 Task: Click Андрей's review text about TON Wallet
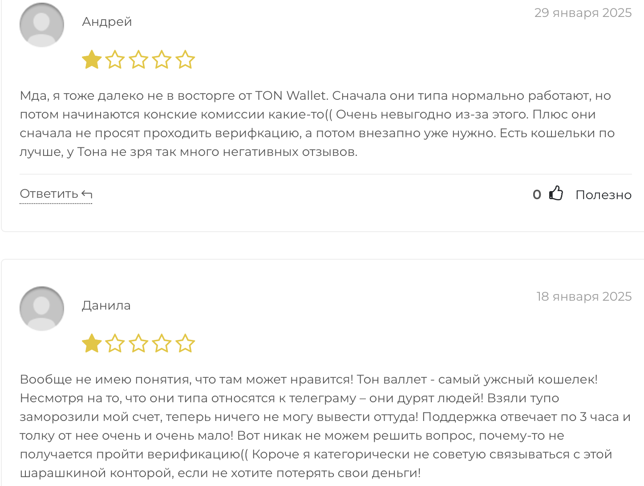[x=317, y=124]
